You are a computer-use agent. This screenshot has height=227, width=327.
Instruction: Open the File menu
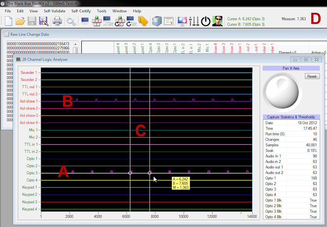tap(8, 11)
